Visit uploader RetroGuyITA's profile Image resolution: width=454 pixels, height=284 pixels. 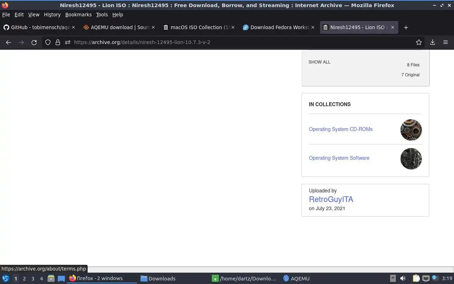[331, 200]
